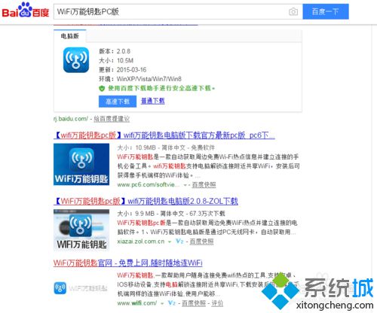
Task: Open the 普通下载 link
Action: [152, 101]
